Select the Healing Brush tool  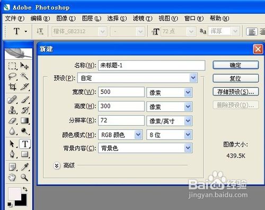(12, 100)
